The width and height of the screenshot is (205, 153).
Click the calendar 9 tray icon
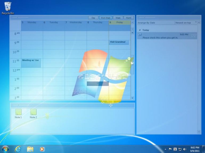coord(175,149)
